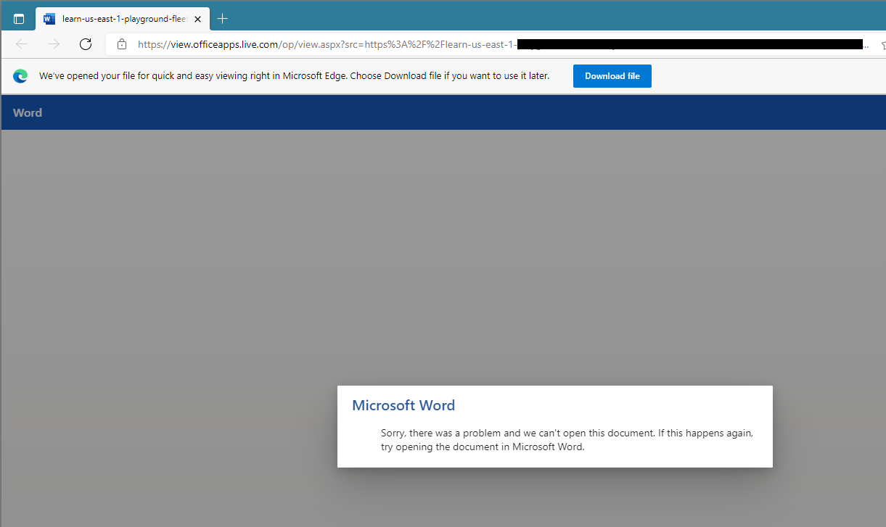Click the Microsoft Word dialog title
The height and width of the screenshot is (527, 886).
pos(403,405)
